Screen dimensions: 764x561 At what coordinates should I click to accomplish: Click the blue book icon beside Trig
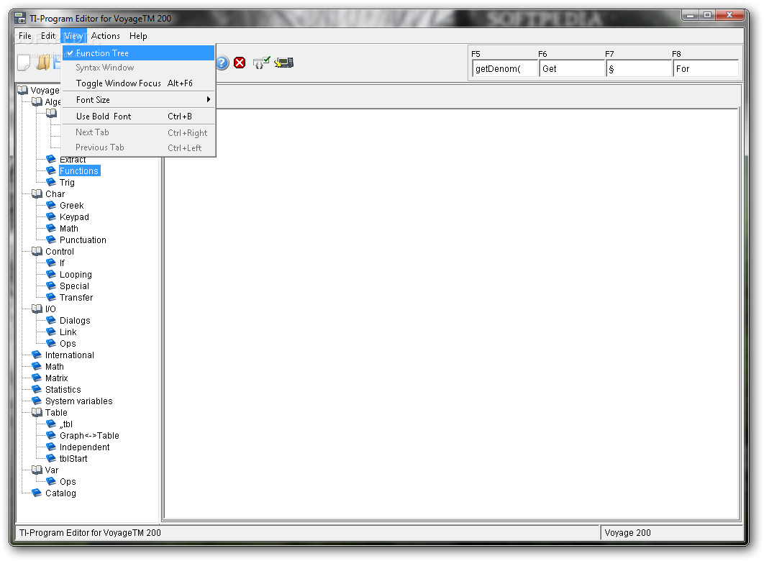point(50,182)
